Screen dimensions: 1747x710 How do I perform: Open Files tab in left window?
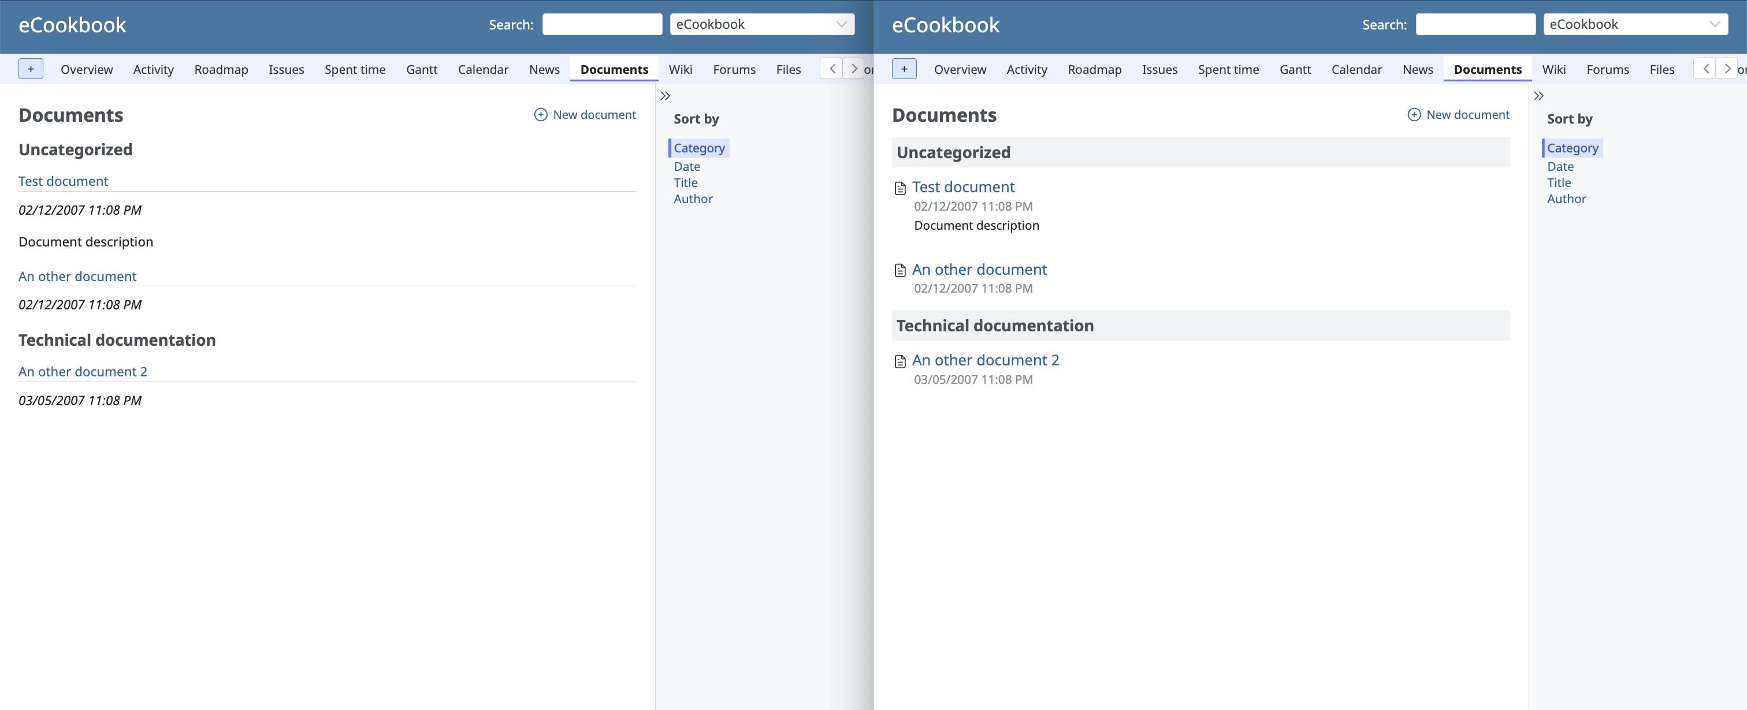pyautogui.click(x=789, y=69)
